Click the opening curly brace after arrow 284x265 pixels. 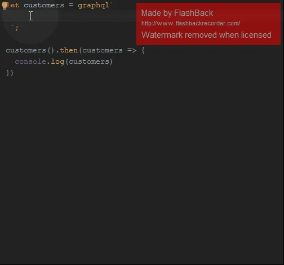(x=143, y=50)
